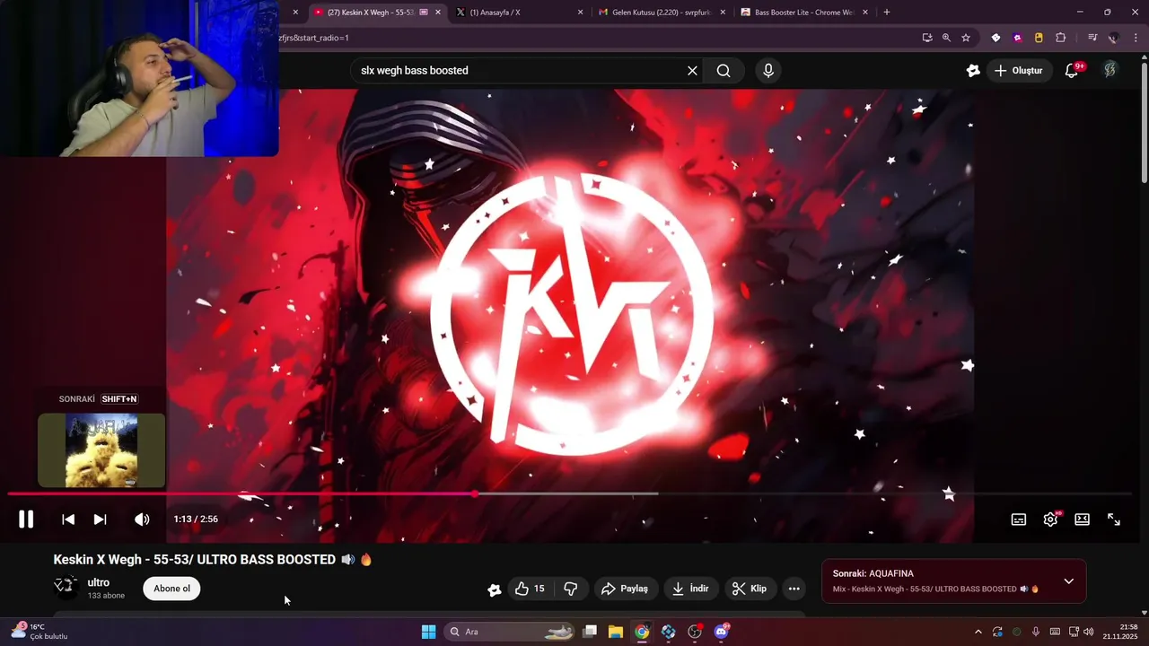Skip to the next video
This screenshot has width=1149, height=646.
click(x=101, y=519)
